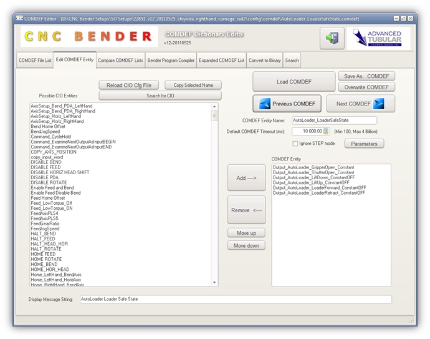Viewport: 430px width, 339px height.
Task: Select HOME FEED in the CIO list
Action: [x=43, y=254]
